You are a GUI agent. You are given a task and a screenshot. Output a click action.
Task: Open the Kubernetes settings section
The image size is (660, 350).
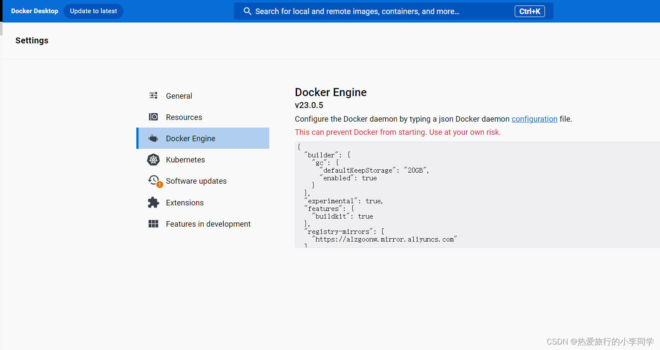203,159
